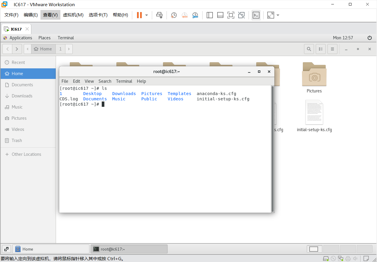
Task: Click the Unity mode icon in VMware toolbar
Action: [x=241, y=15]
